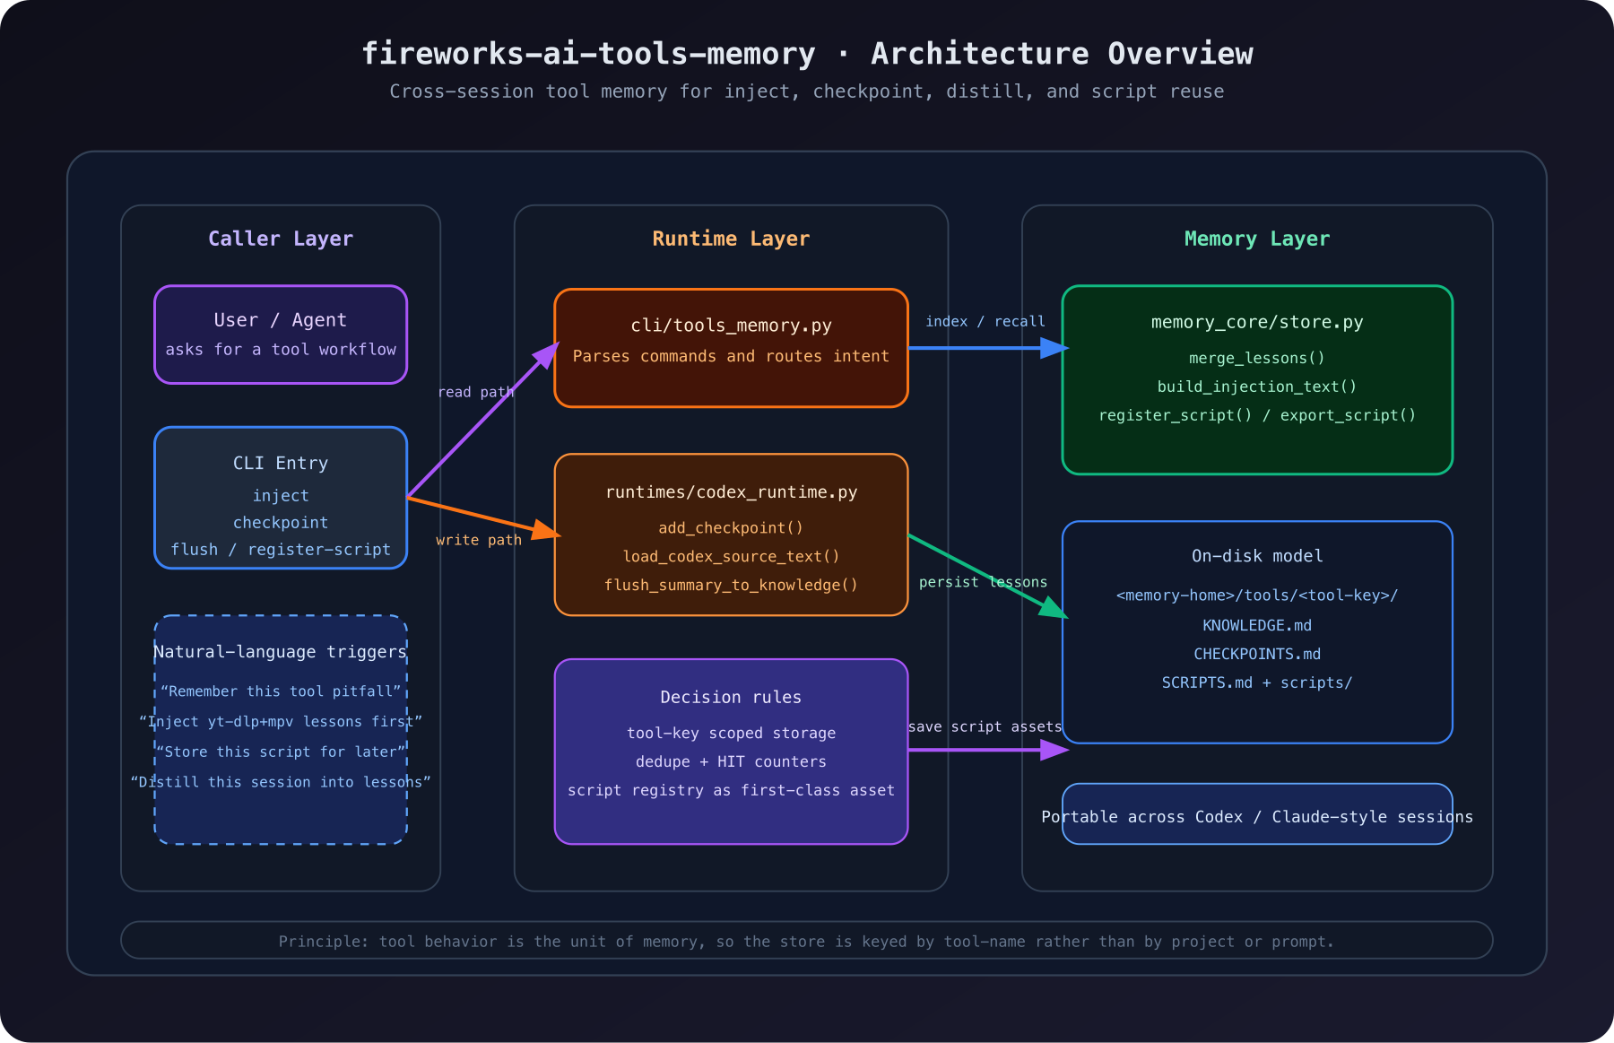This screenshot has height=1043, width=1614.
Task: Click the 'persist lessons' arrow label
Action: click(x=983, y=583)
